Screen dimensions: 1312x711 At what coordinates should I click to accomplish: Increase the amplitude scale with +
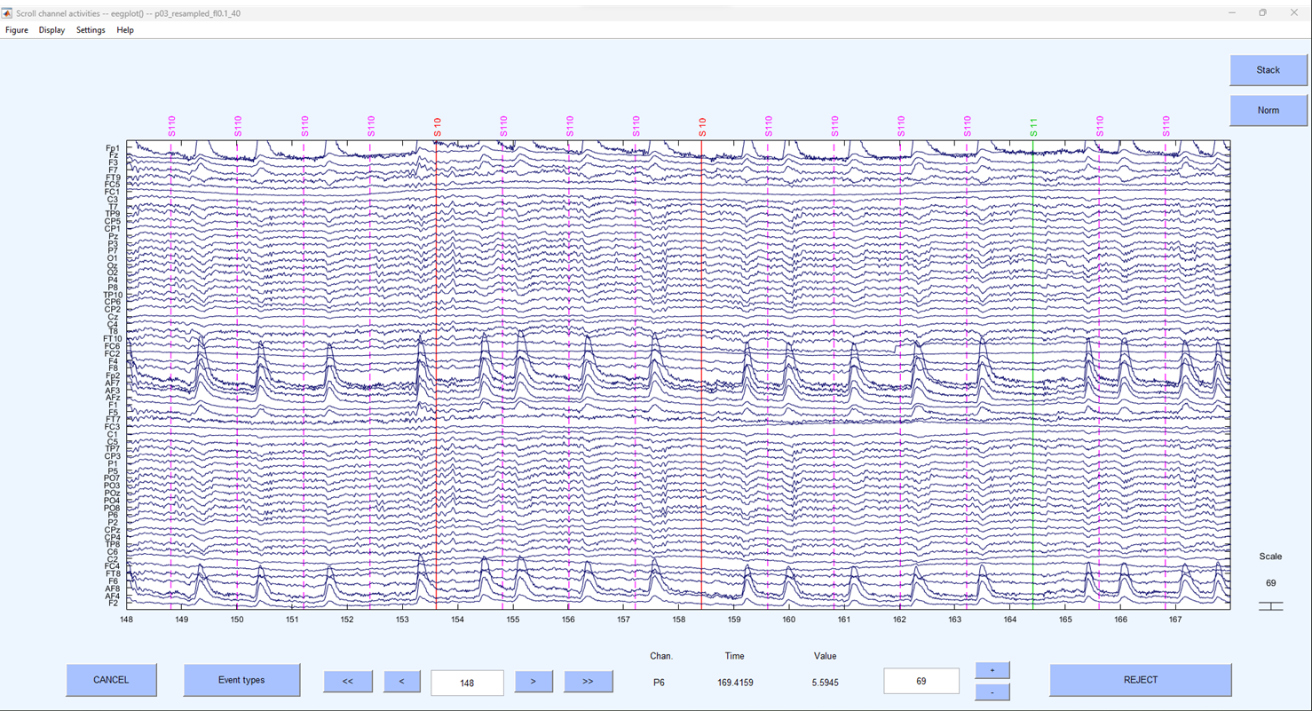coord(992,669)
